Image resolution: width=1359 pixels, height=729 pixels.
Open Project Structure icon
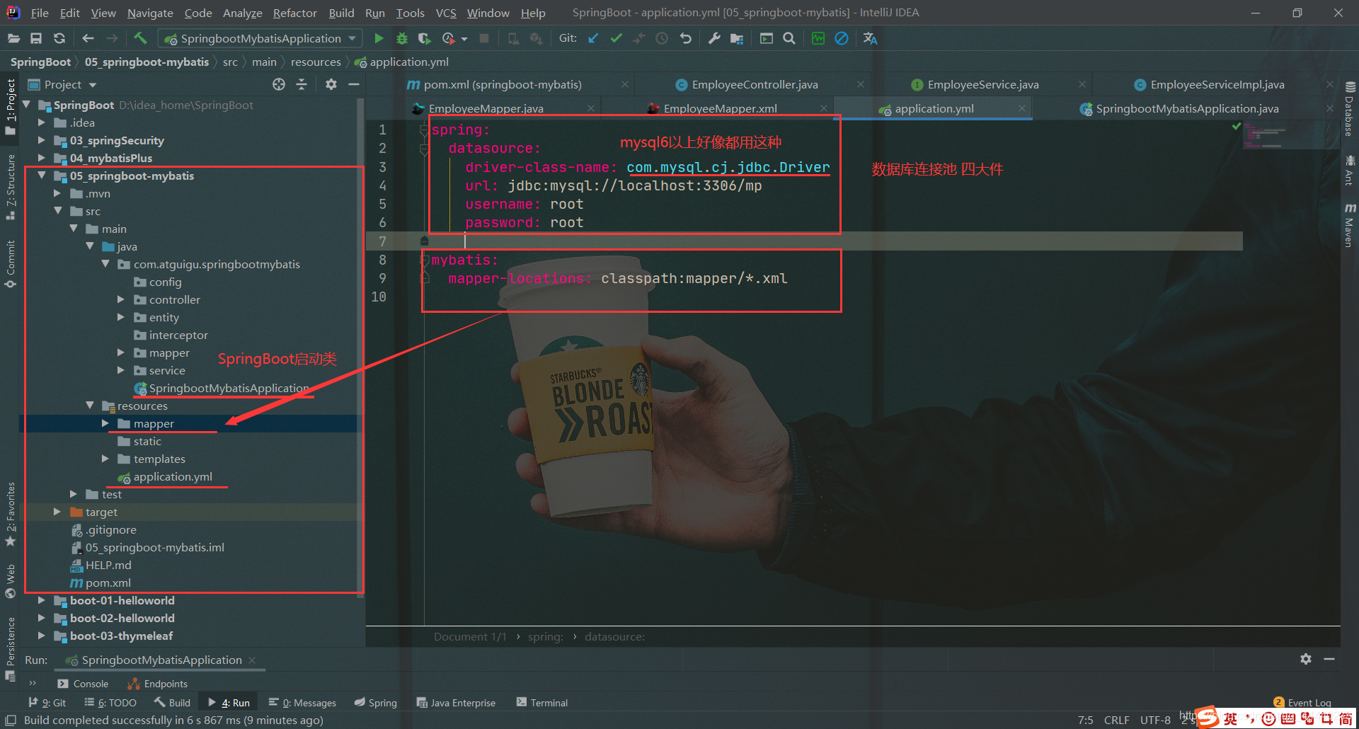(737, 38)
